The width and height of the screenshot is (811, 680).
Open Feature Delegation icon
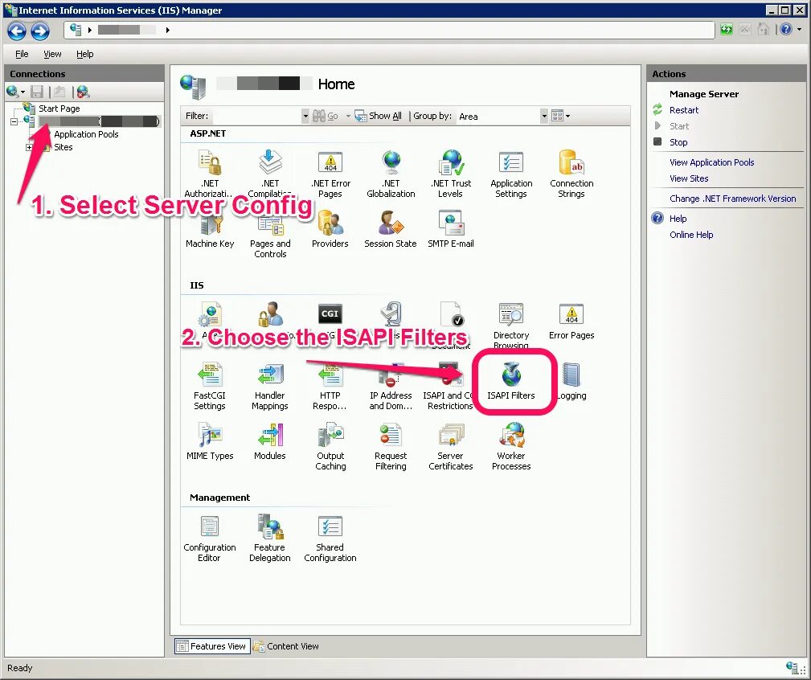click(x=269, y=539)
